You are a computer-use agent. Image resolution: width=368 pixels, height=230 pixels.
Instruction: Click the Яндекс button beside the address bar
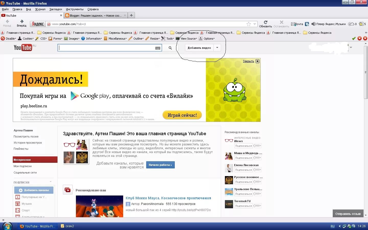[38, 24]
